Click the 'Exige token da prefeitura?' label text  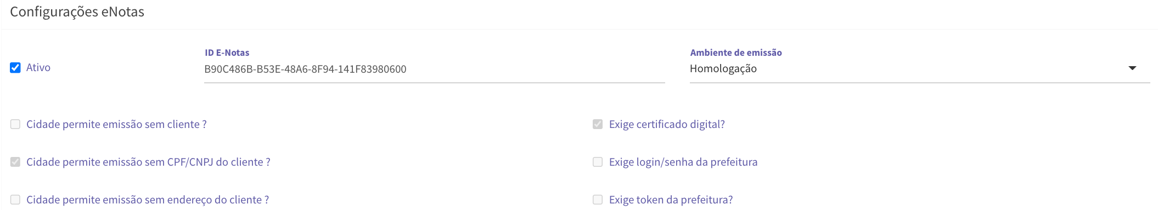click(x=671, y=200)
